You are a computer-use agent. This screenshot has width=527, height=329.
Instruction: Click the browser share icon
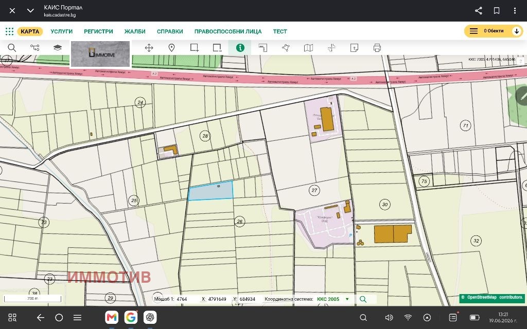(479, 11)
